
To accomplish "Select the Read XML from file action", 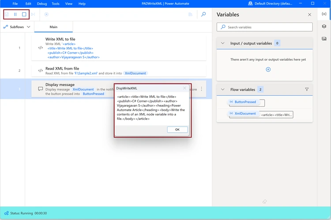I will pyautogui.click(x=119, y=71).
